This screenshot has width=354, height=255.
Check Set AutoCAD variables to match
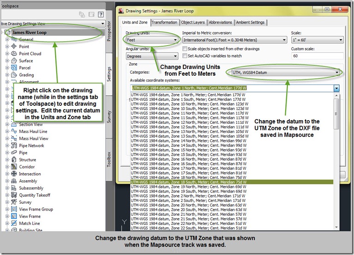pos(185,55)
